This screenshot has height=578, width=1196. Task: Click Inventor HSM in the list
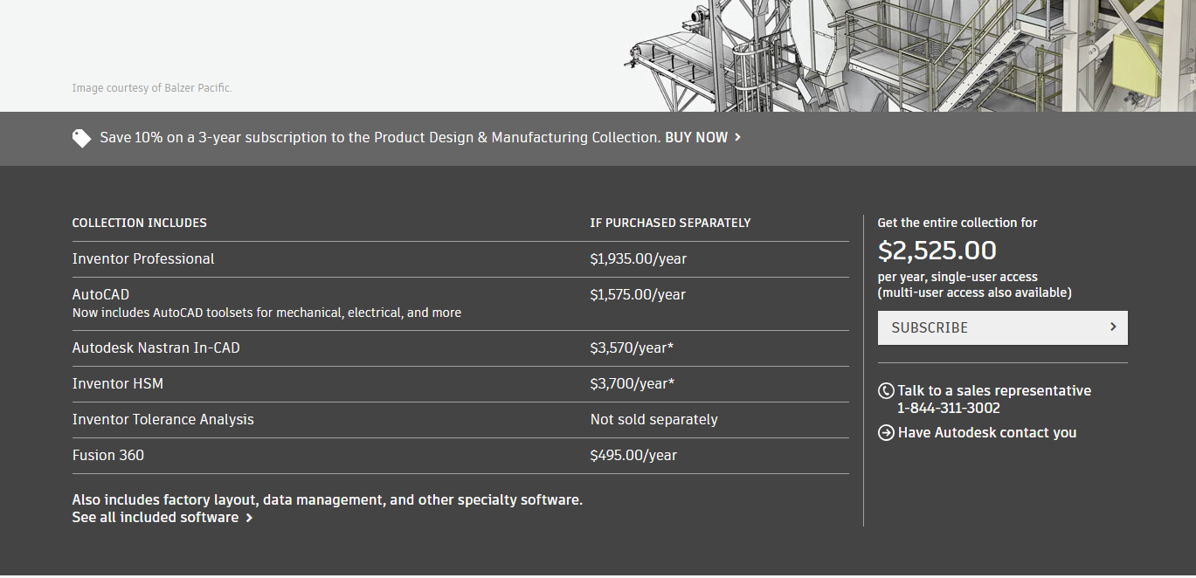click(x=118, y=384)
